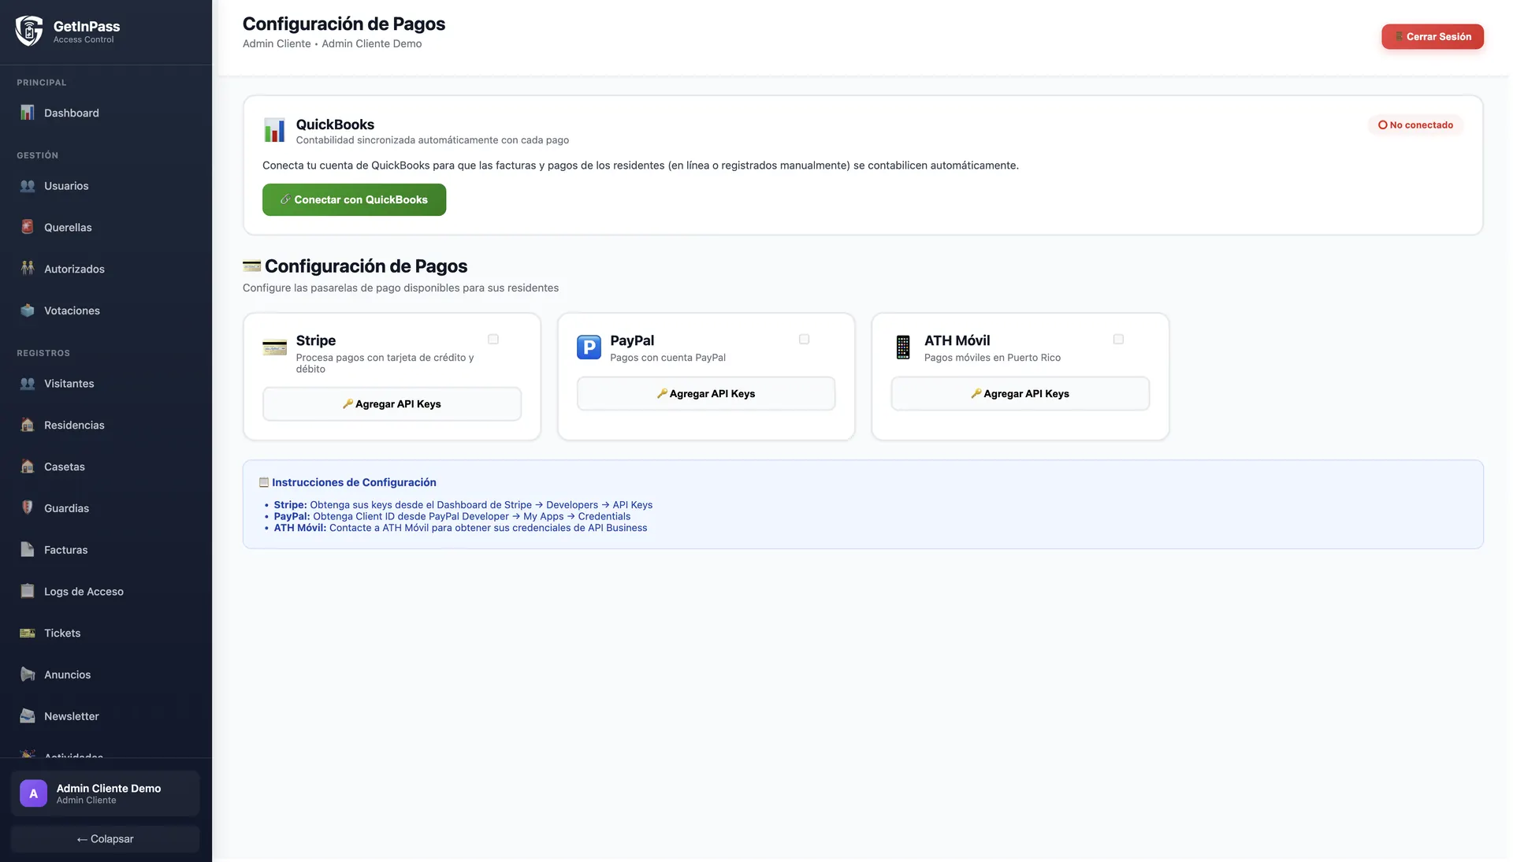
Task: Click the Guardias shield icon
Action: click(x=28, y=508)
